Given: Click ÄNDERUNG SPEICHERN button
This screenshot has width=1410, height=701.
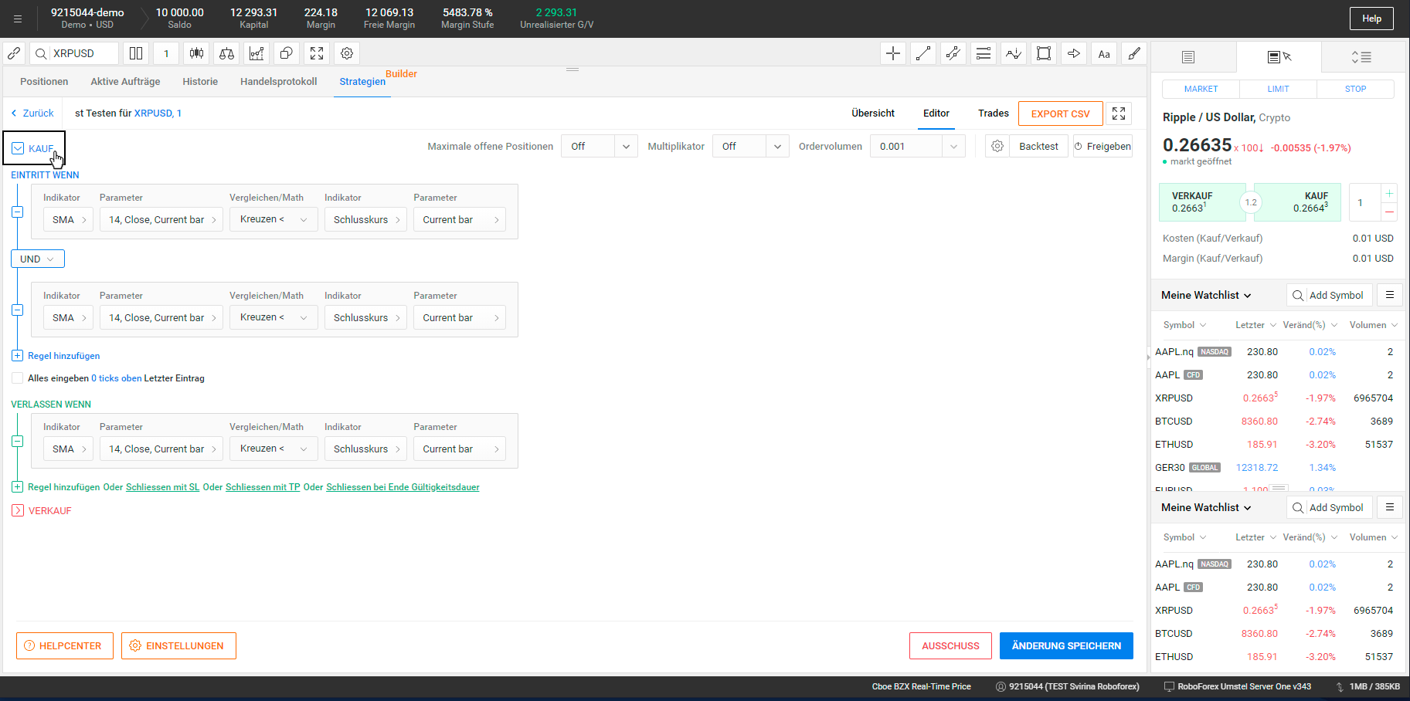Looking at the screenshot, I should click(1065, 645).
